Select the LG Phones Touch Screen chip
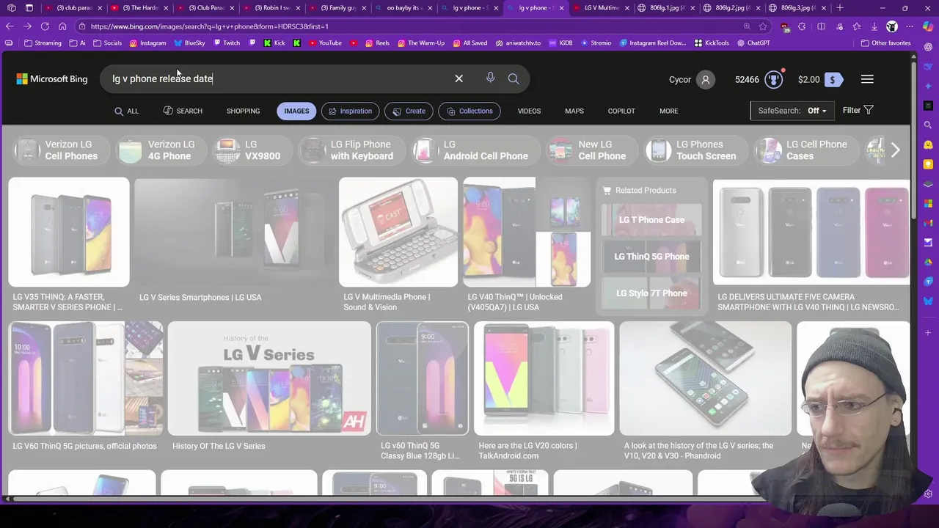Screen dimensions: 939x528 [695, 150]
